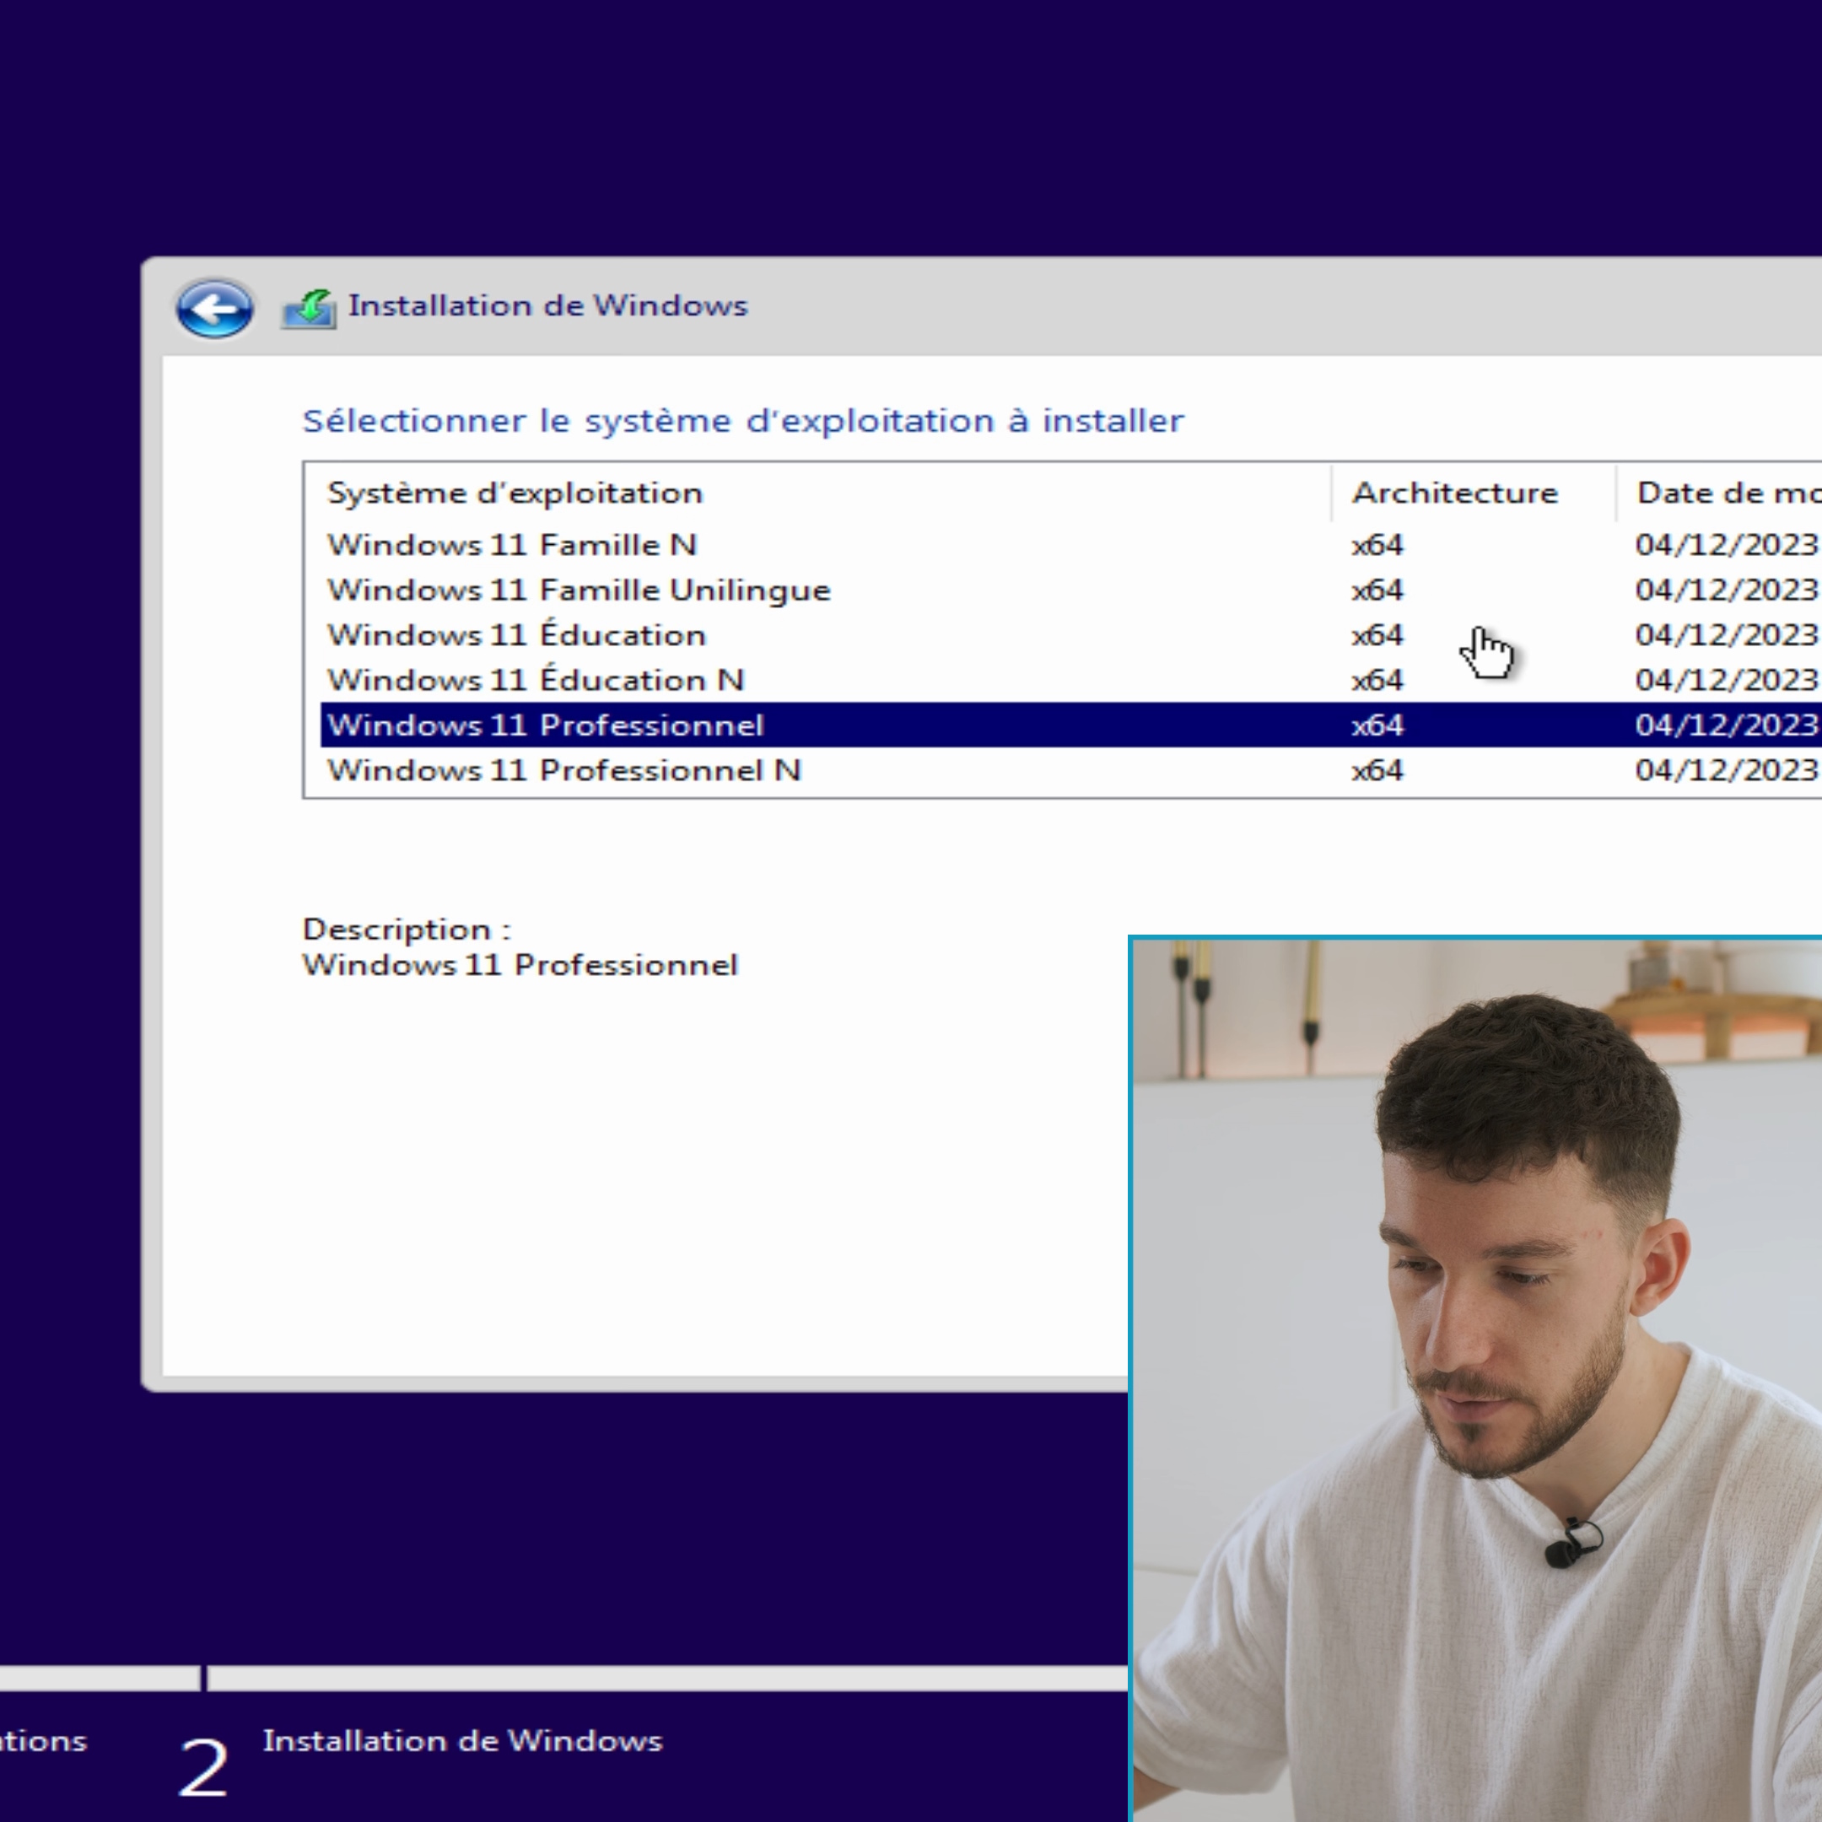Click the description value 'Windows 11 Professionnel'
The height and width of the screenshot is (1822, 1822).
click(x=520, y=966)
